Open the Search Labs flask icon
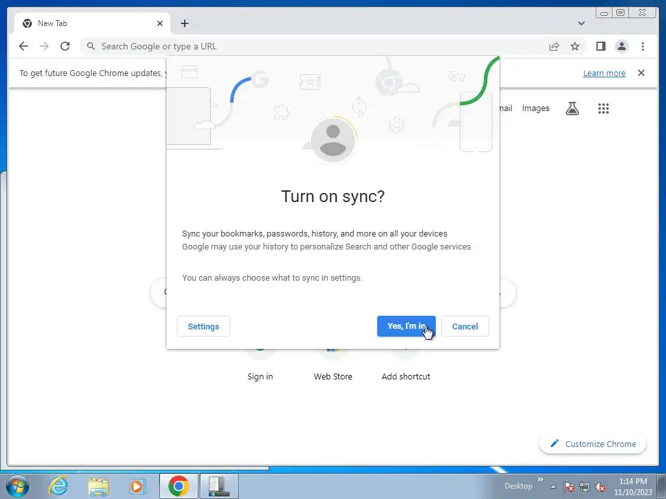The image size is (666, 499). click(x=572, y=109)
